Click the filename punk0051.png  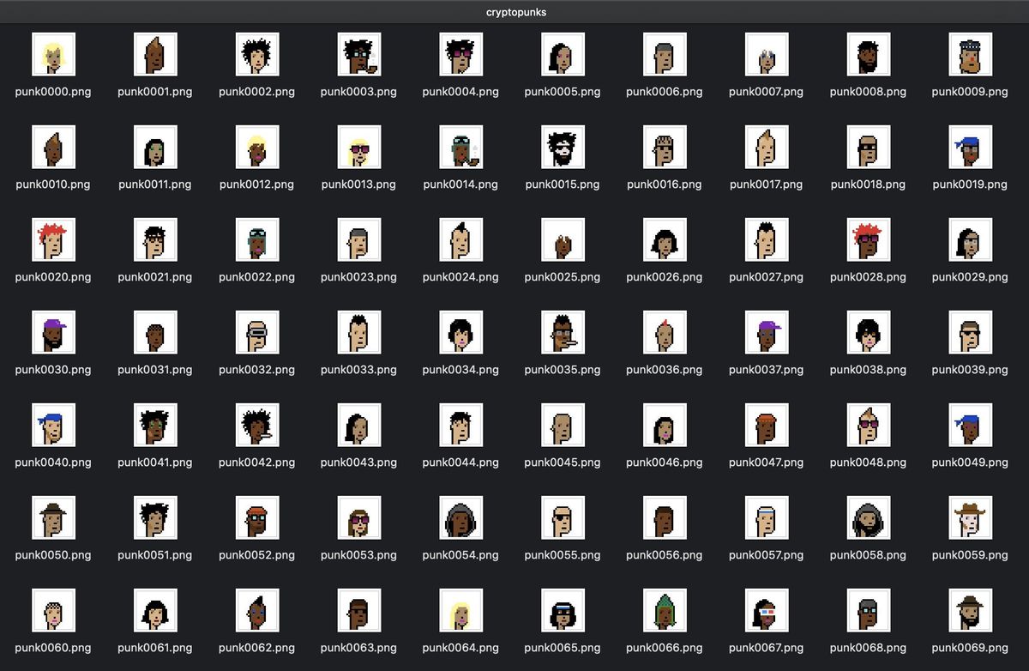pyautogui.click(x=155, y=555)
